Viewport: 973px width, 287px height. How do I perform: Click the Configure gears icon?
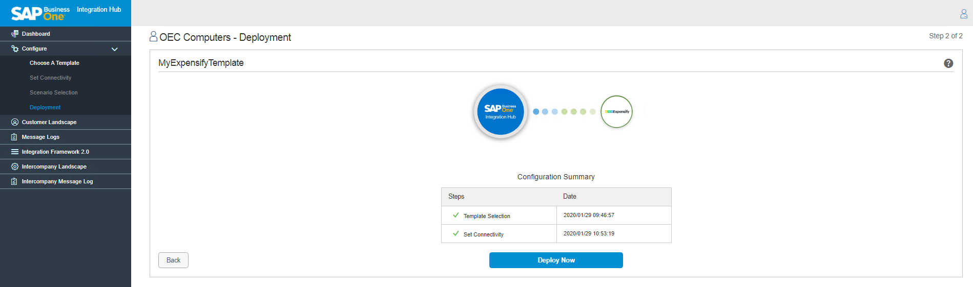(x=15, y=49)
